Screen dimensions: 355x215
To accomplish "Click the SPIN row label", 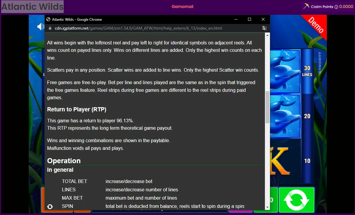I will [68, 206].
